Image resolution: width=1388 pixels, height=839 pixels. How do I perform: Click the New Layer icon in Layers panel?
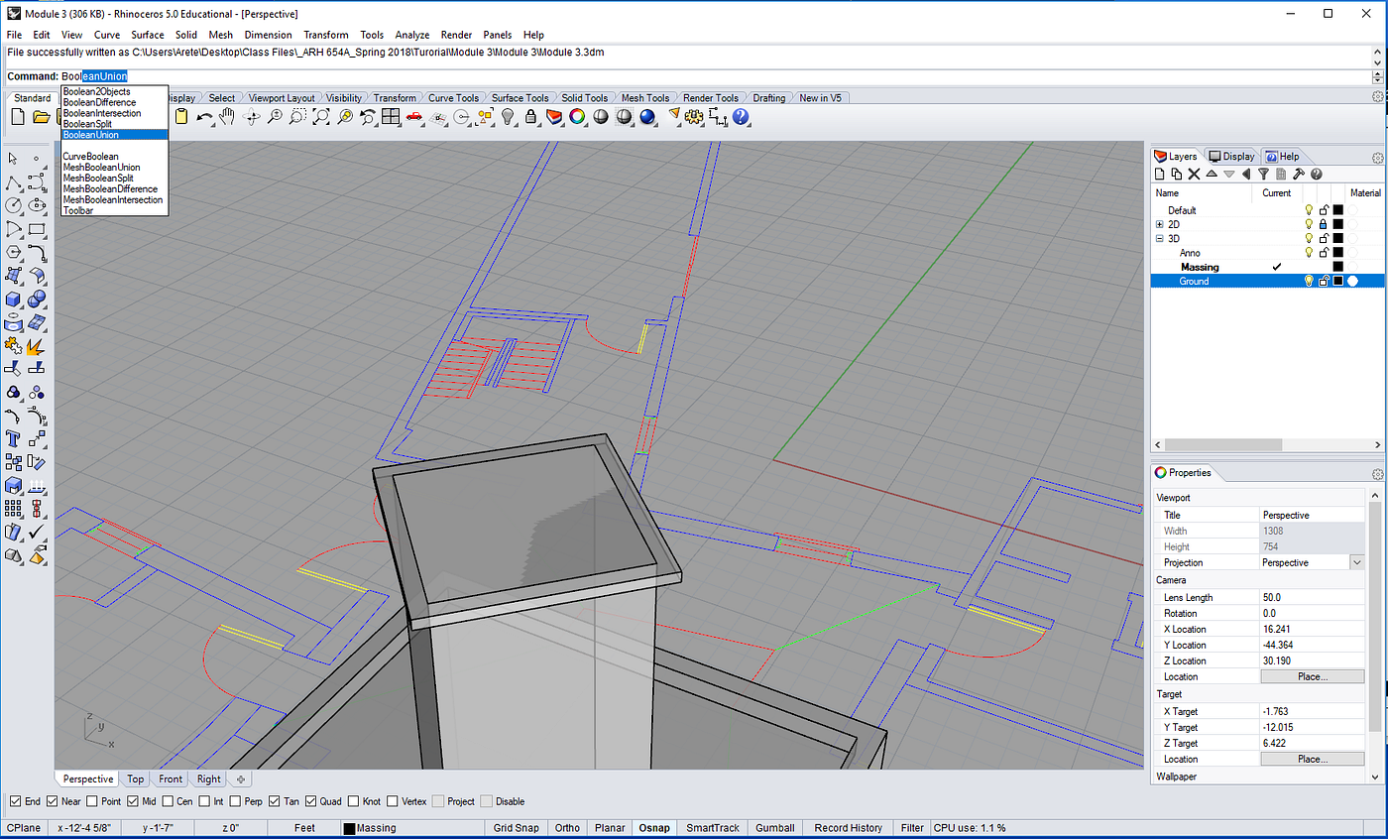pos(1161,175)
